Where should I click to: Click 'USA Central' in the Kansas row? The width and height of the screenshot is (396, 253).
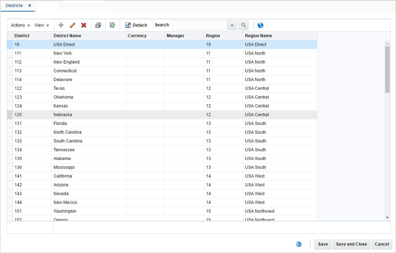point(280,106)
